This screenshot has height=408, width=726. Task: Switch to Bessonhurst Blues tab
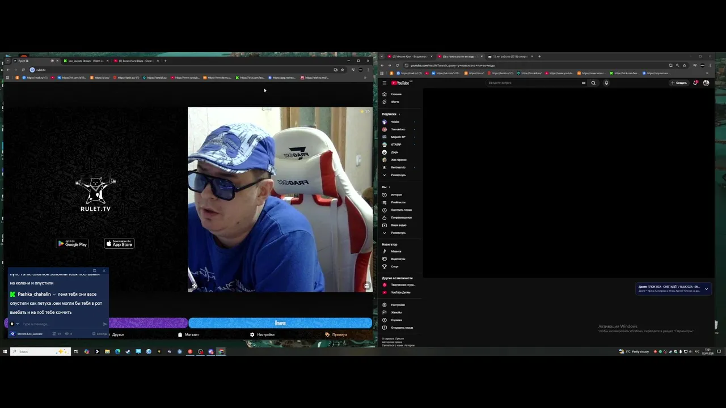coord(135,61)
